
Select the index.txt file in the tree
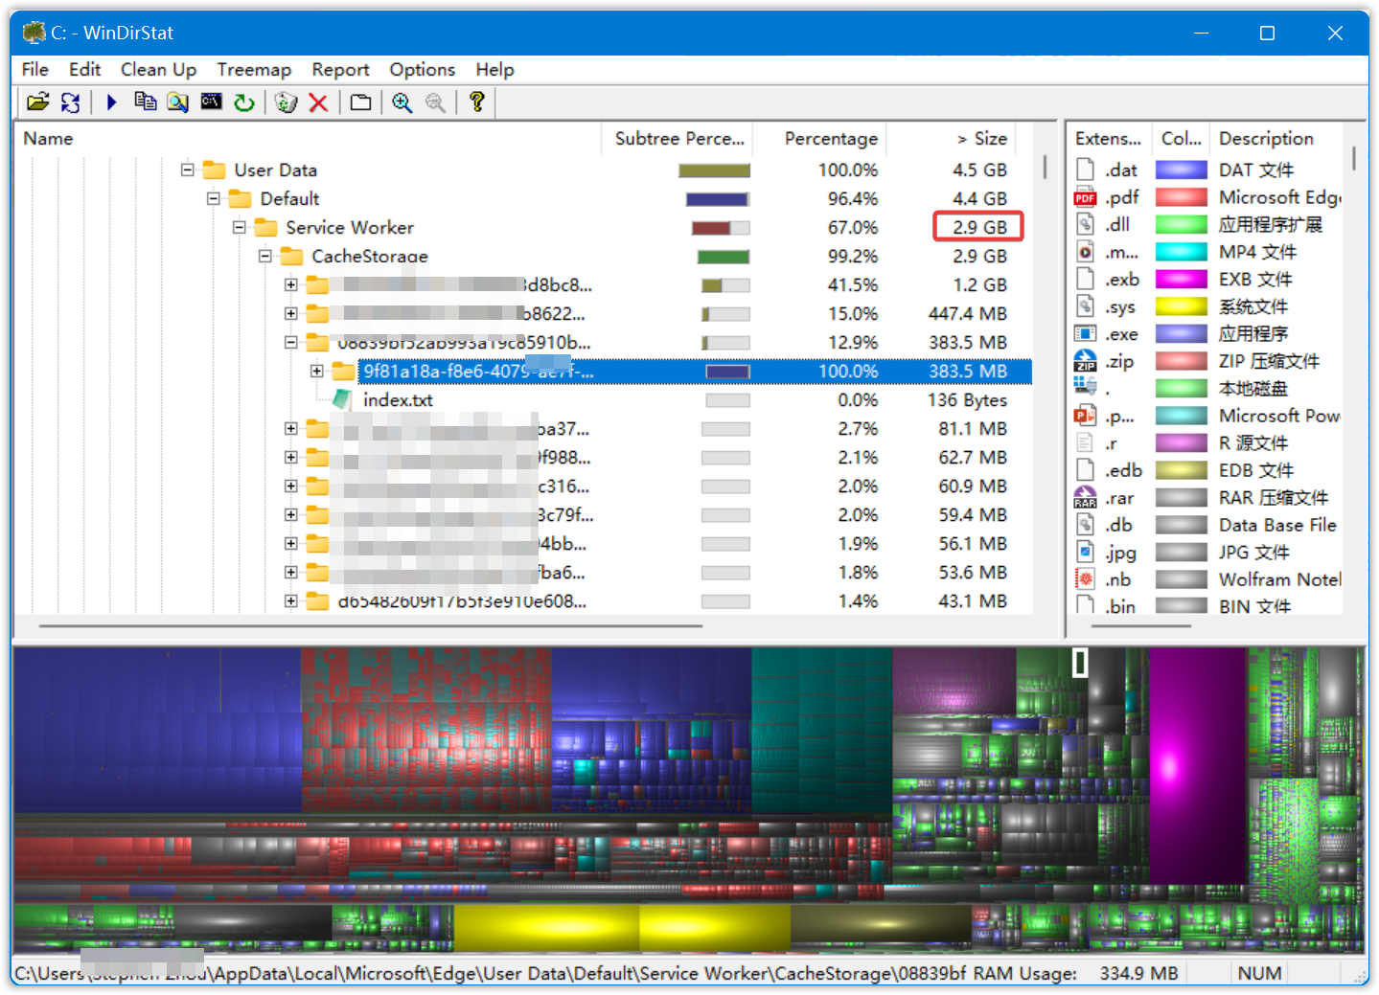[398, 399]
